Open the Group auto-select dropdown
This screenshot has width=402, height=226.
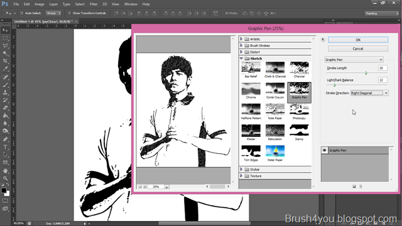tap(53, 13)
